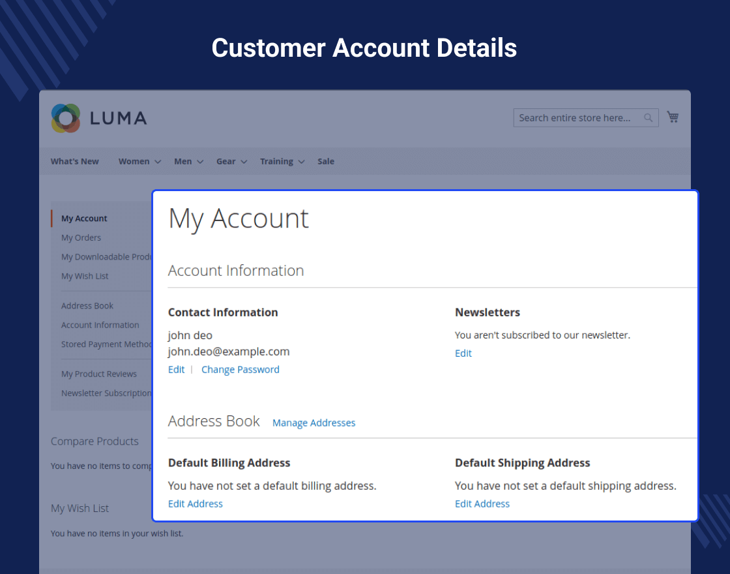Expand the Women menu chevron

tap(158, 162)
